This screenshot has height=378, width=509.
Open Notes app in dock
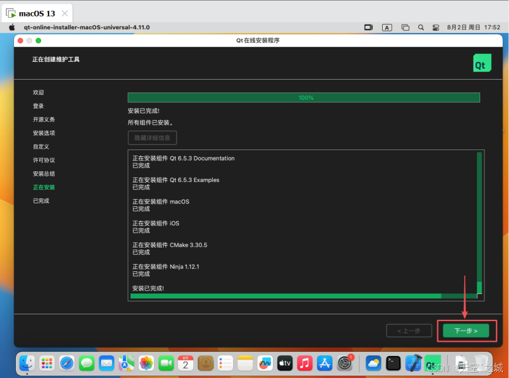(245, 363)
